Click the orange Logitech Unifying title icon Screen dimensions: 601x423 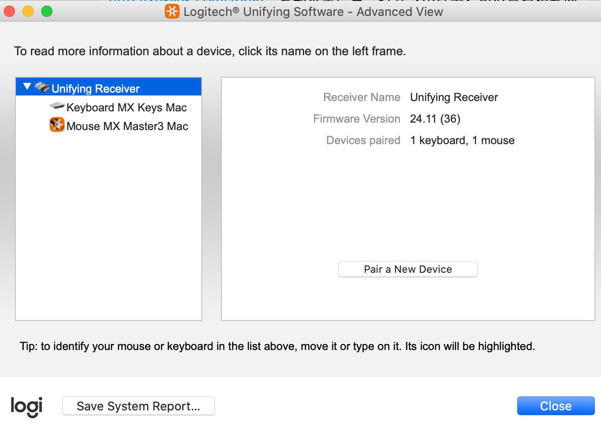coord(172,12)
